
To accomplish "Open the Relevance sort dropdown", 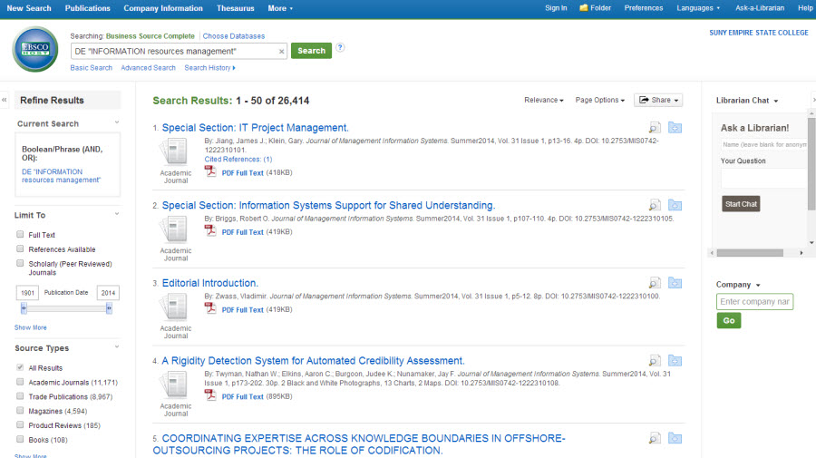I will 544,100.
